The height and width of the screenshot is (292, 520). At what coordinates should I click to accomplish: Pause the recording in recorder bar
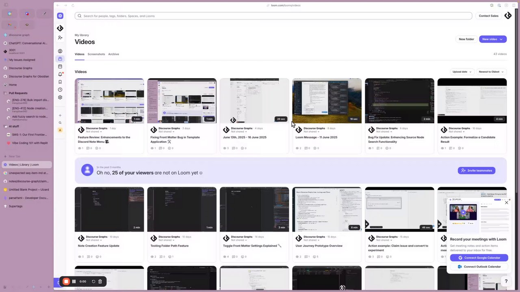pyautogui.click(x=74, y=281)
